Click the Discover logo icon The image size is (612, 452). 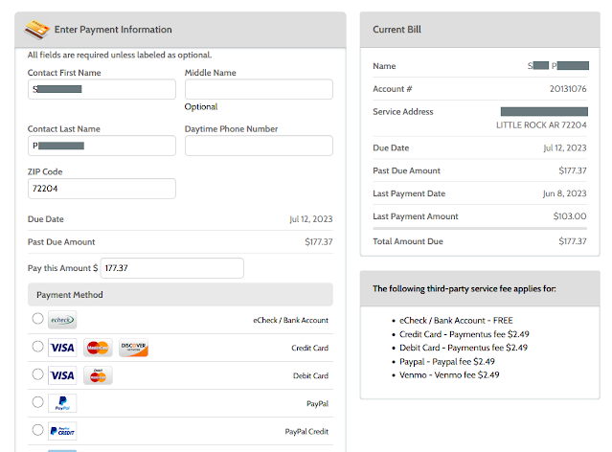[133, 348]
